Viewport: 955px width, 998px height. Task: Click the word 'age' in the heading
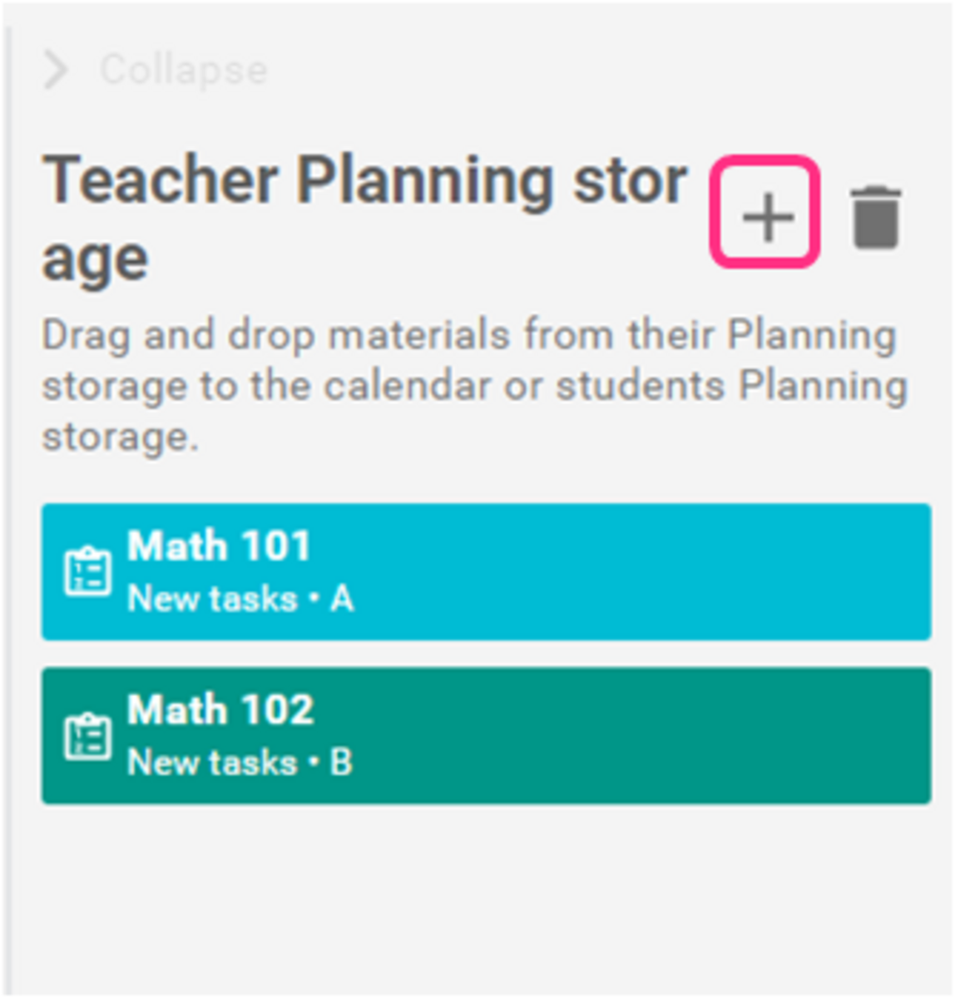[95, 259]
